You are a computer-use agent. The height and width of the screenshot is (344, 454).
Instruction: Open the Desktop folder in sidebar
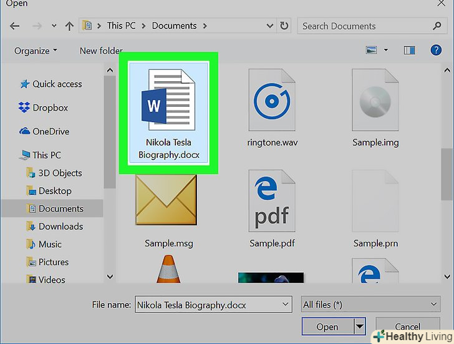[x=49, y=191]
